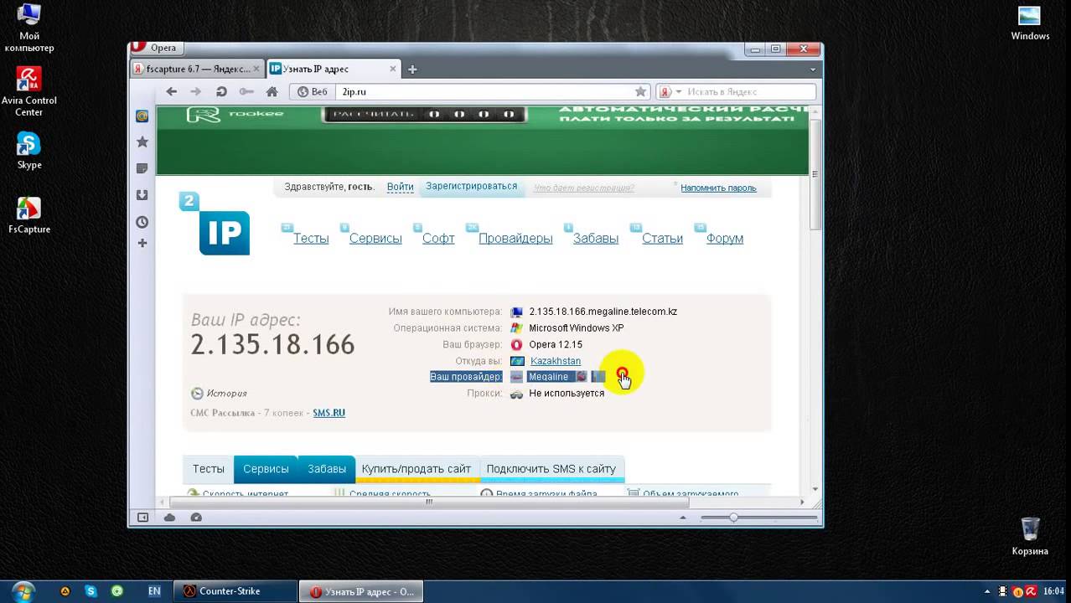Screen dimensions: 1071x603
Task: Click the 2IP site logo
Action: tap(215, 224)
